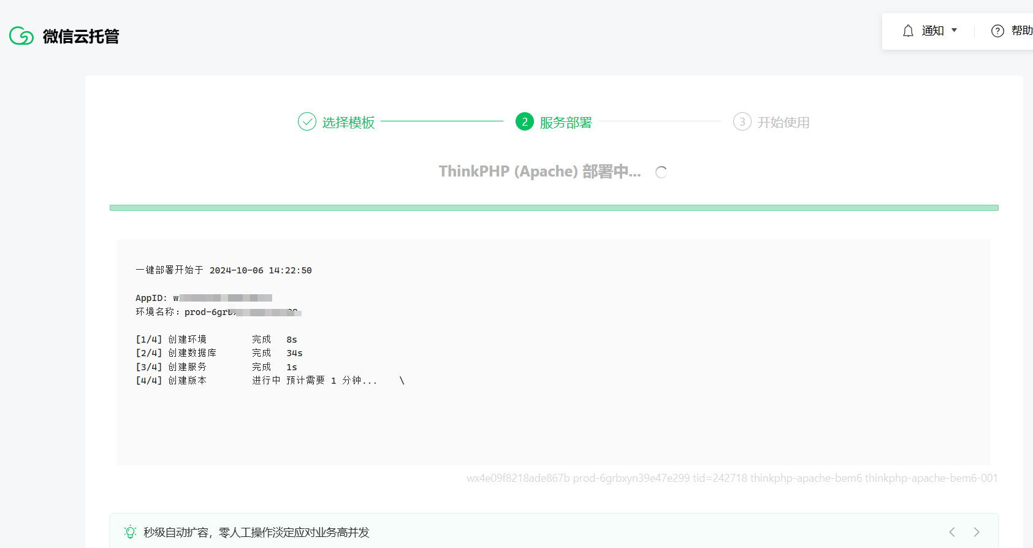The height and width of the screenshot is (548, 1033).
Task: Click the loading spinner icon
Action: pyautogui.click(x=661, y=172)
